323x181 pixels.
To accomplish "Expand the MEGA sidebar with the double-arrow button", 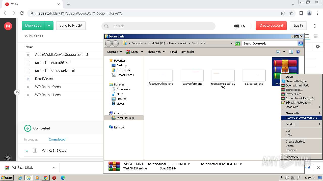I will pyautogui.click(x=17, y=92).
